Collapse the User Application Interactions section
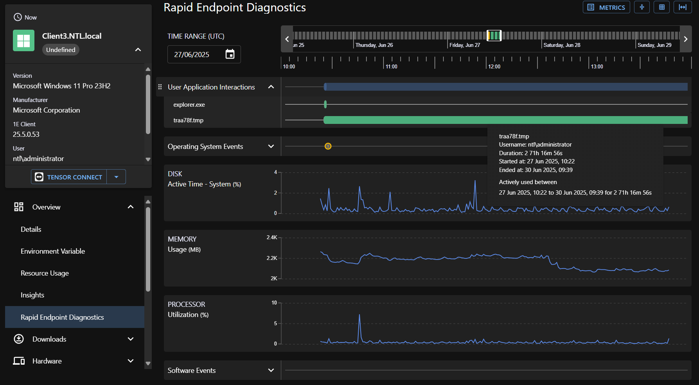Viewport: 699px width, 385px height. (x=271, y=87)
